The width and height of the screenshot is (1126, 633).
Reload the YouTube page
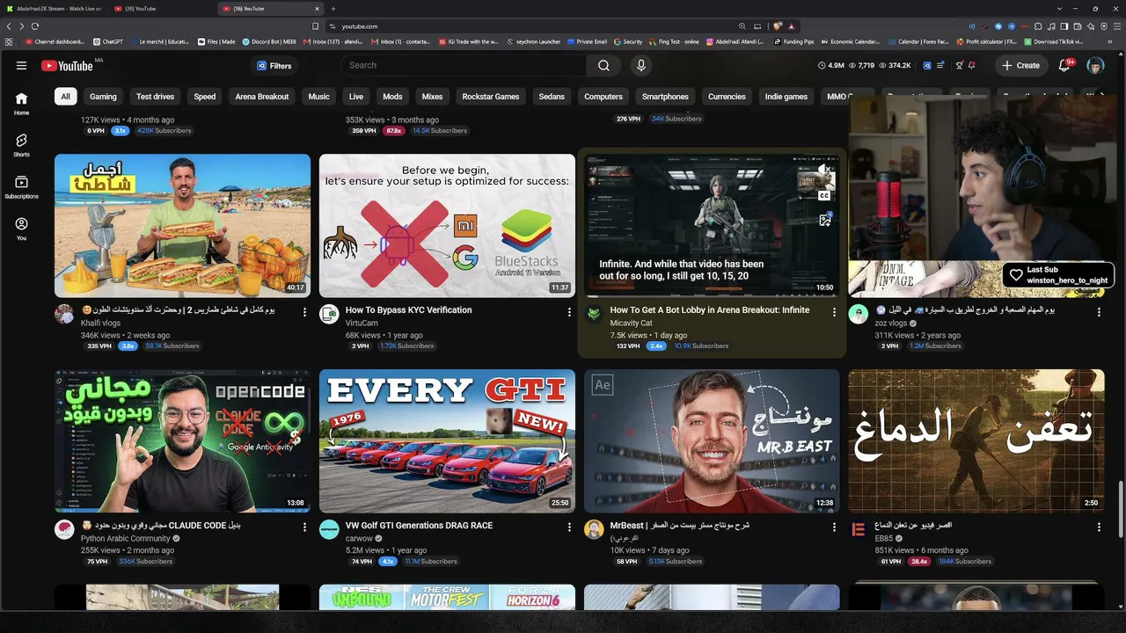tap(36, 26)
